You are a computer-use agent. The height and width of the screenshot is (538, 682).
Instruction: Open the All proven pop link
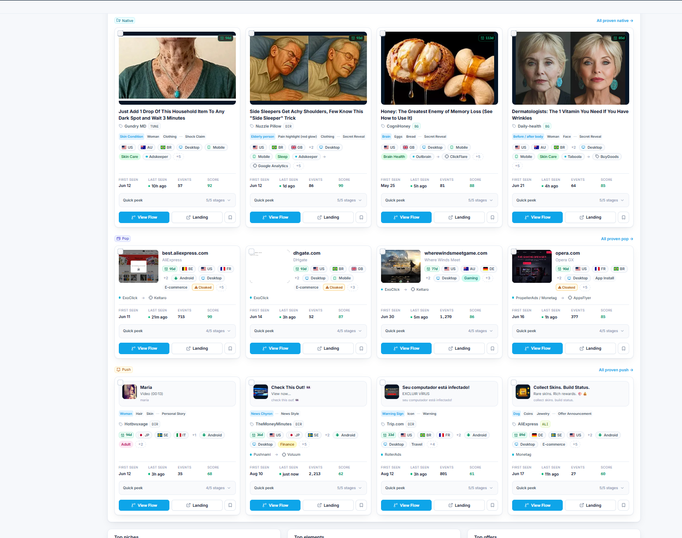pyautogui.click(x=617, y=239)
